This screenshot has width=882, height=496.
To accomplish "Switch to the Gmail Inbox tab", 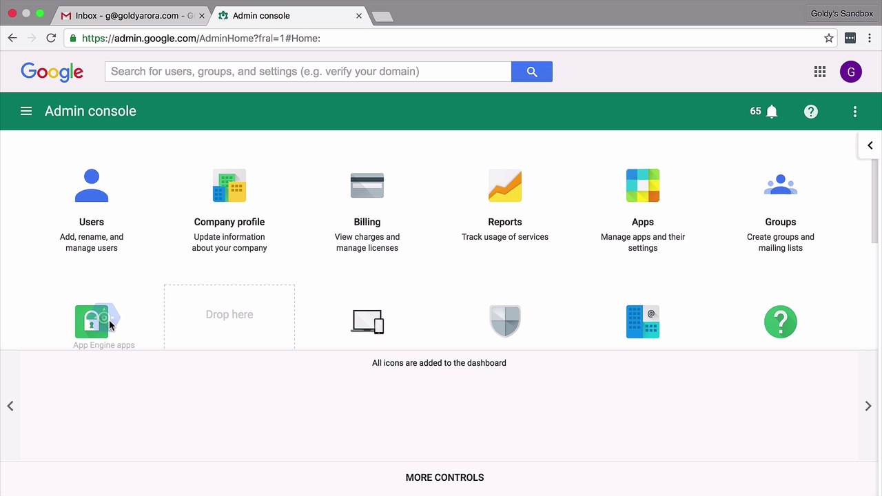I will pos(132,15).
